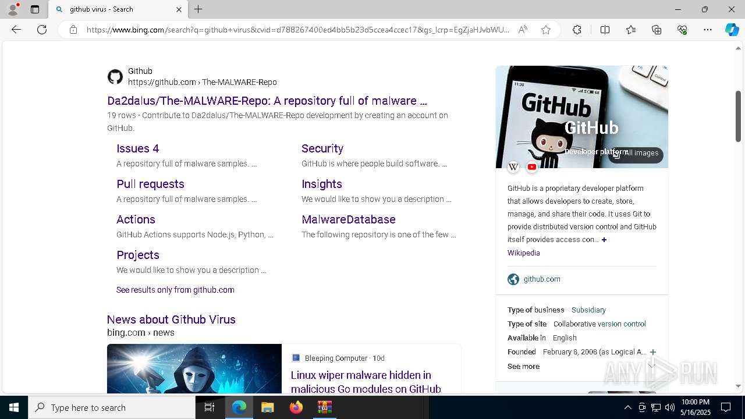The width and height of the screenshot is (745, 419).
Task: Add this page to favorites
Action: tap(546, 30)
